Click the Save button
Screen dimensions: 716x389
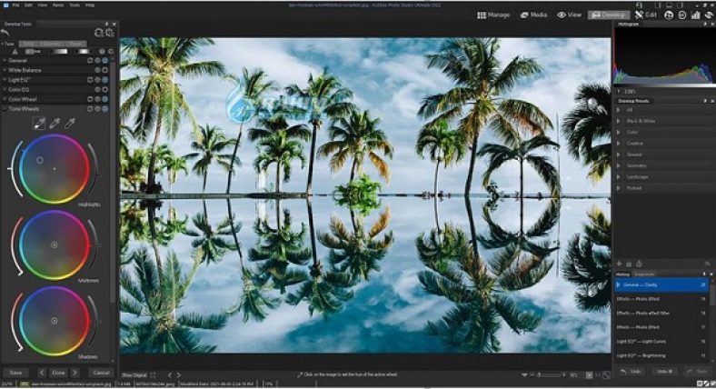point(15,373)
